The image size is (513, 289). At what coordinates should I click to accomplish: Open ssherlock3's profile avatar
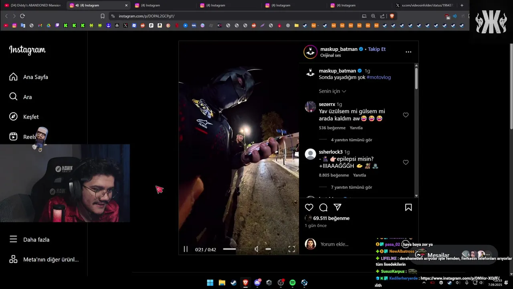click(310, 154)
